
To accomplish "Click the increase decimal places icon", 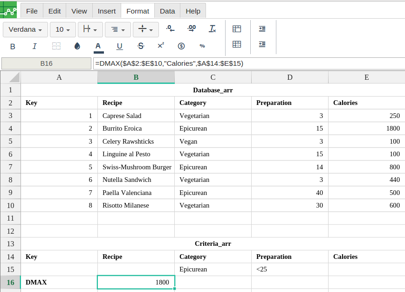I will [x=192, y=29].
